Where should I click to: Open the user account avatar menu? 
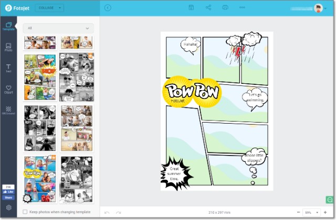[319, 8]
